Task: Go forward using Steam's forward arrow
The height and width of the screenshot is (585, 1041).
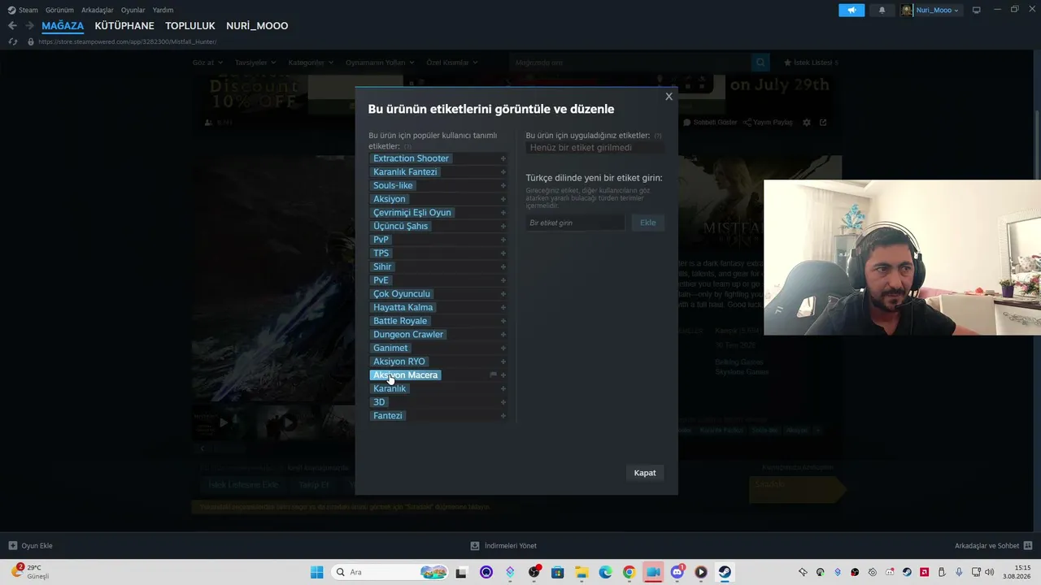Action: [30, 26]
